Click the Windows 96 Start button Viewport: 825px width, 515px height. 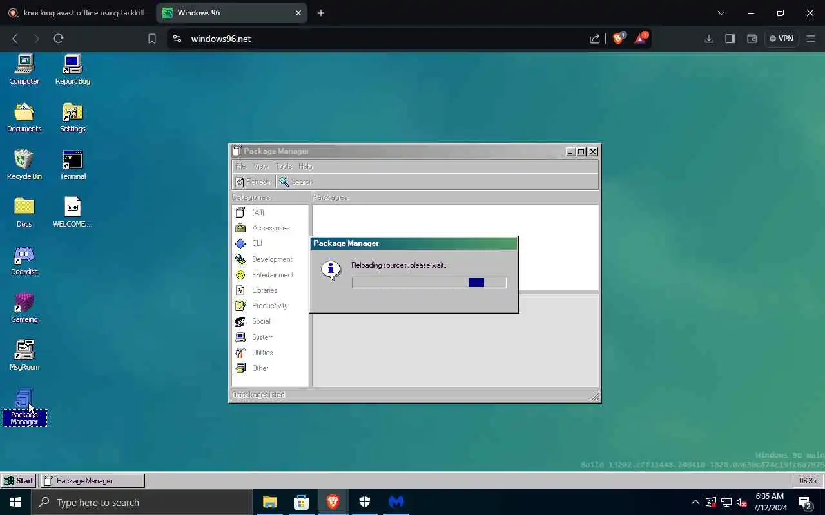point(19,480)
